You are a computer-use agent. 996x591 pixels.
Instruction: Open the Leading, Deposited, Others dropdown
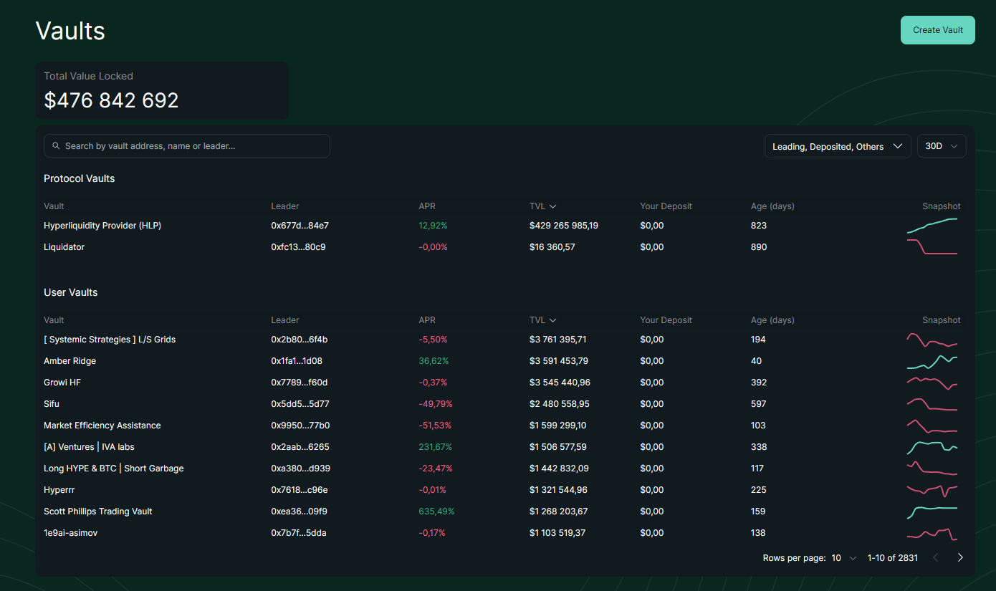[838, 146]
